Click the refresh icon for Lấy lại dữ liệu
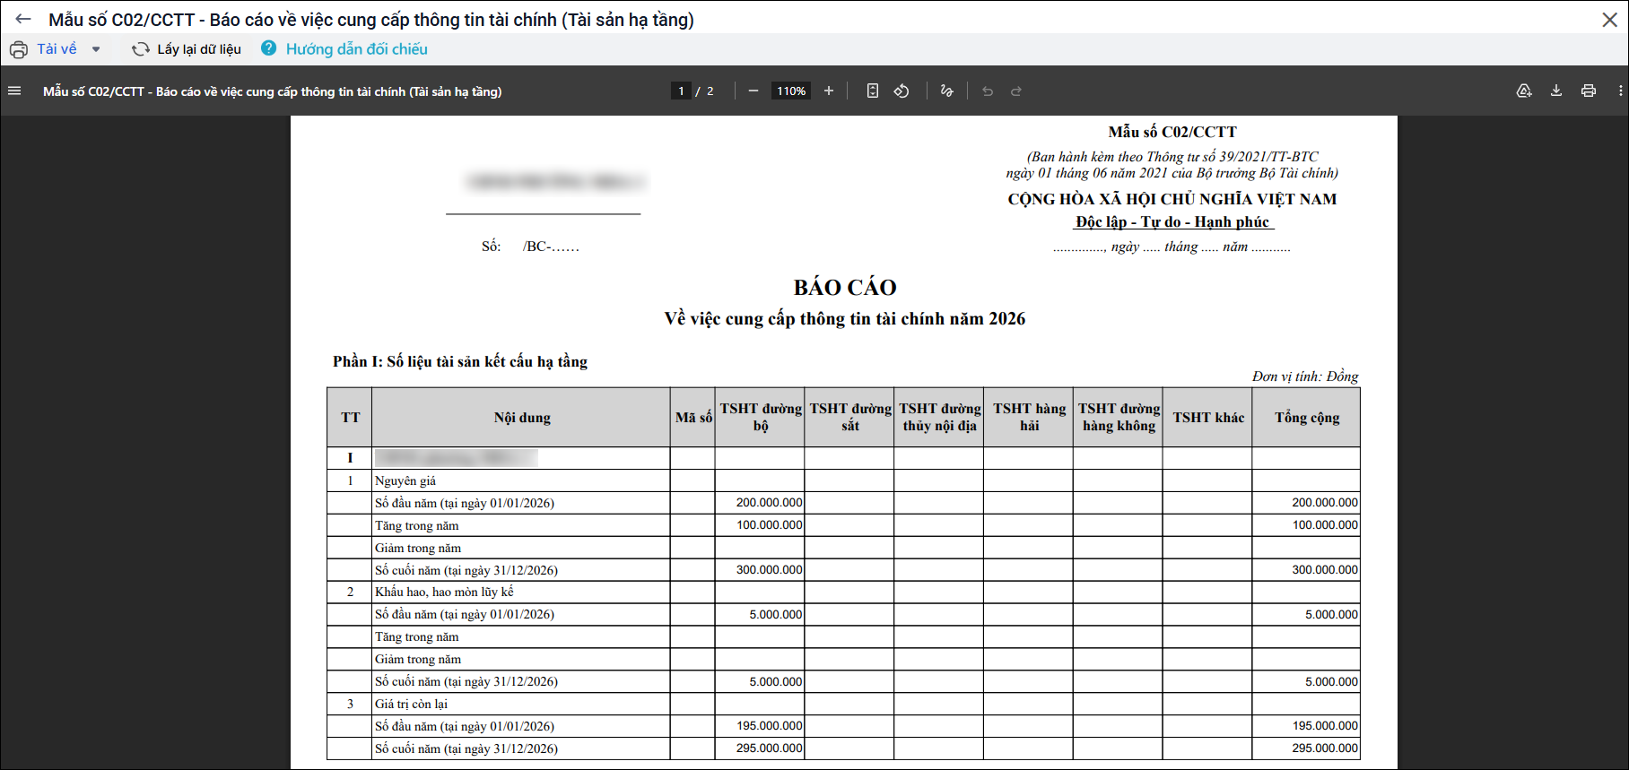This screenshot has height=770, width=1629. pyautogui.click(x=141, y=49)
